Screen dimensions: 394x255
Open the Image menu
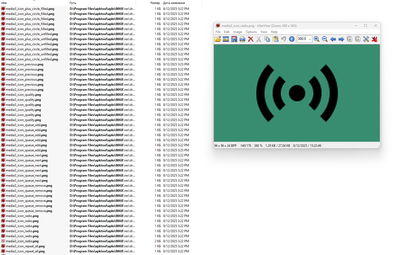(237, 32)
